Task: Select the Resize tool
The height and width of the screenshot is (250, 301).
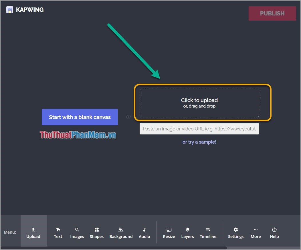Action: 169,233
